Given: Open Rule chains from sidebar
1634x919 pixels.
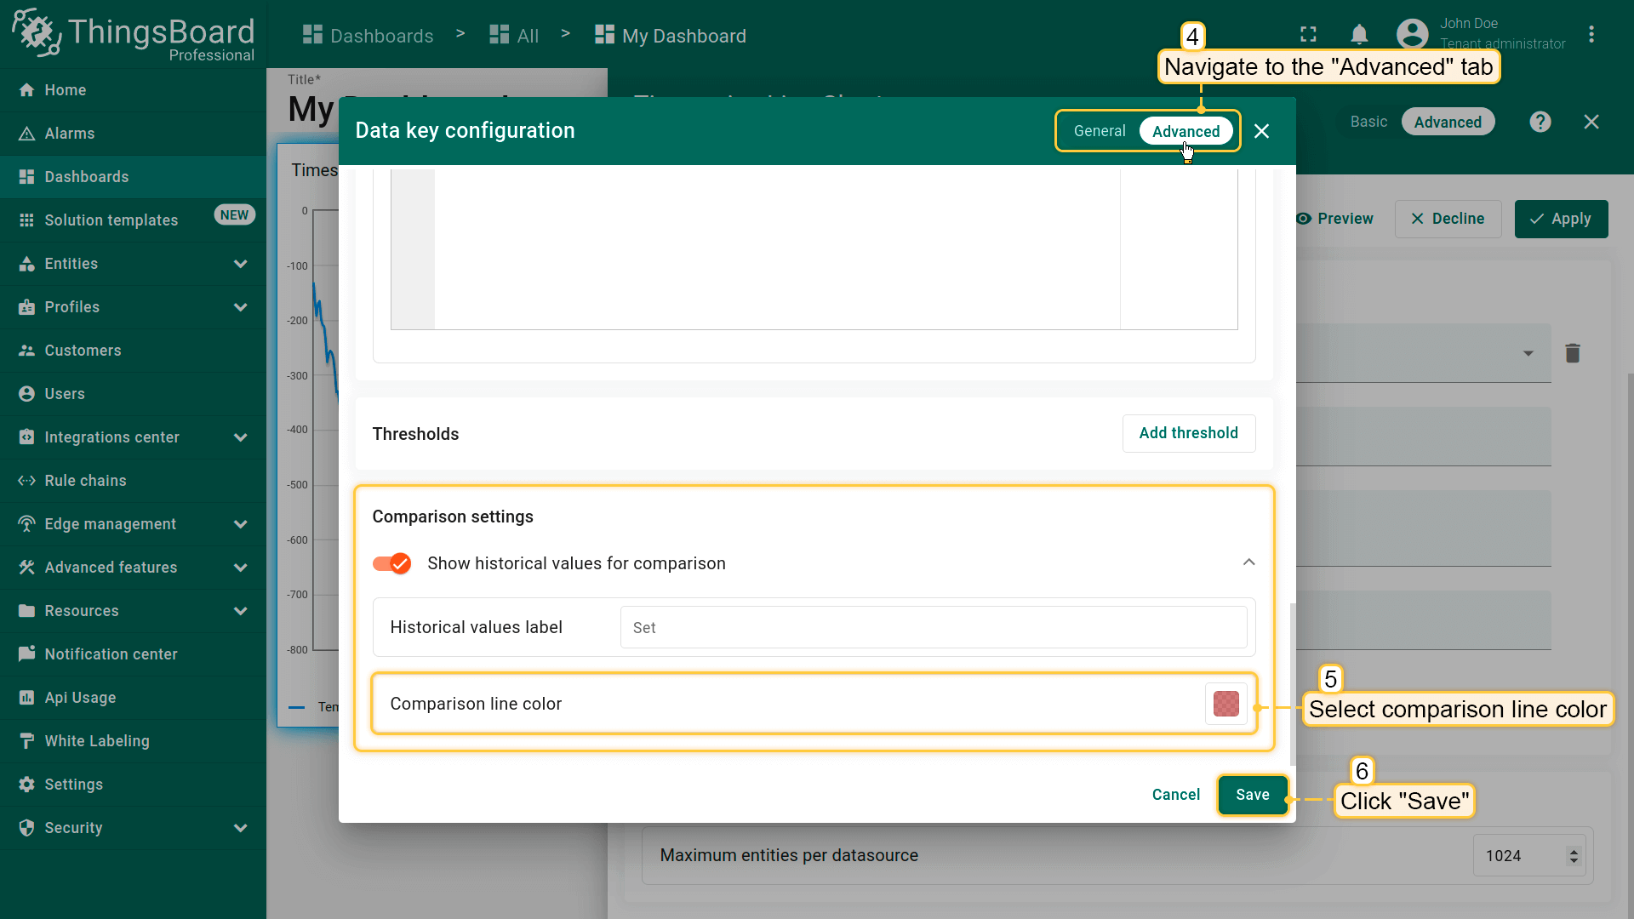Looking at the screenshot, I should point(85,481).
